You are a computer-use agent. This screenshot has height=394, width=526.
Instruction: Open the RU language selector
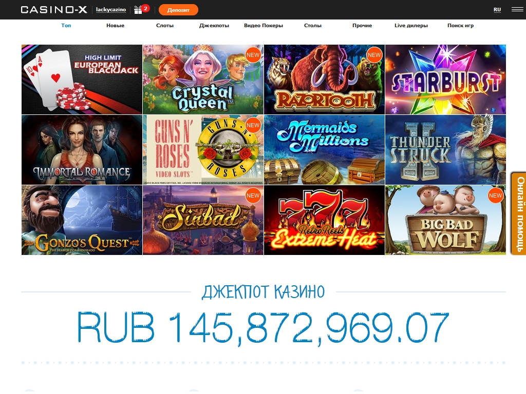[497, 10]
